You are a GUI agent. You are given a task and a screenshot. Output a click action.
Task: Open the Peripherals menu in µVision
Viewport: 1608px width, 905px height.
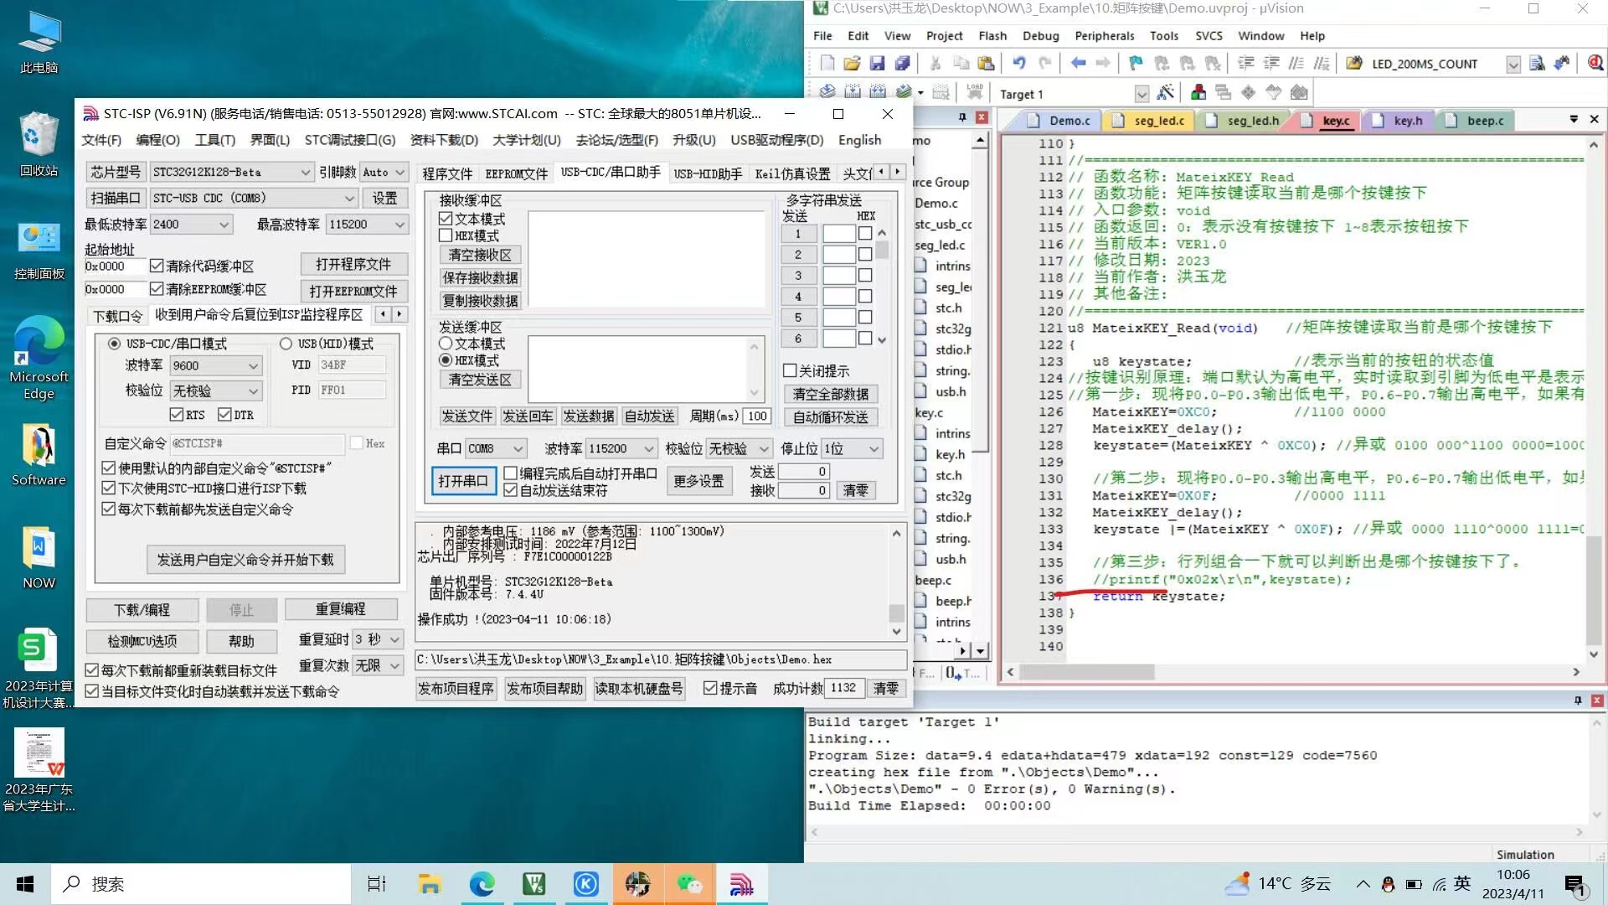coord(1104,36)
